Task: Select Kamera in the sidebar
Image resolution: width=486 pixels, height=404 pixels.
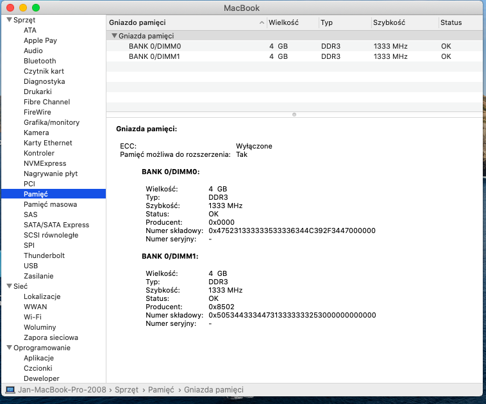Action: click(x=37, y=133)
